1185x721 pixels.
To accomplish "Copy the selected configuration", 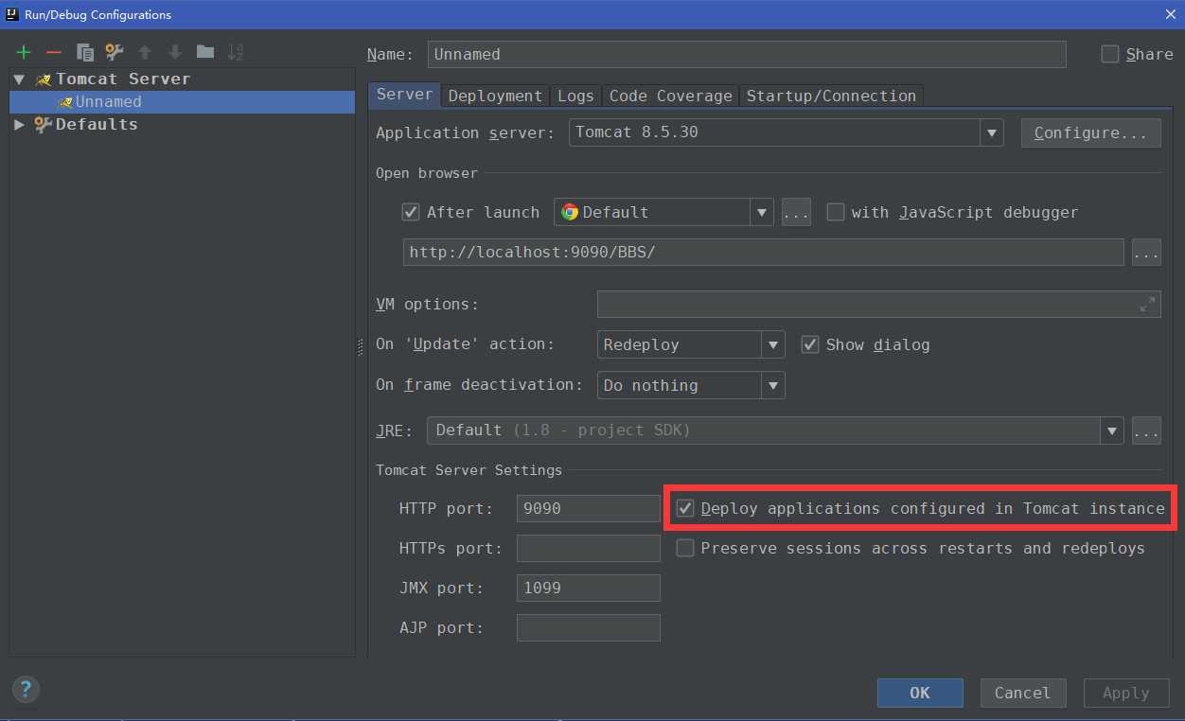I will tap(84, 52).
